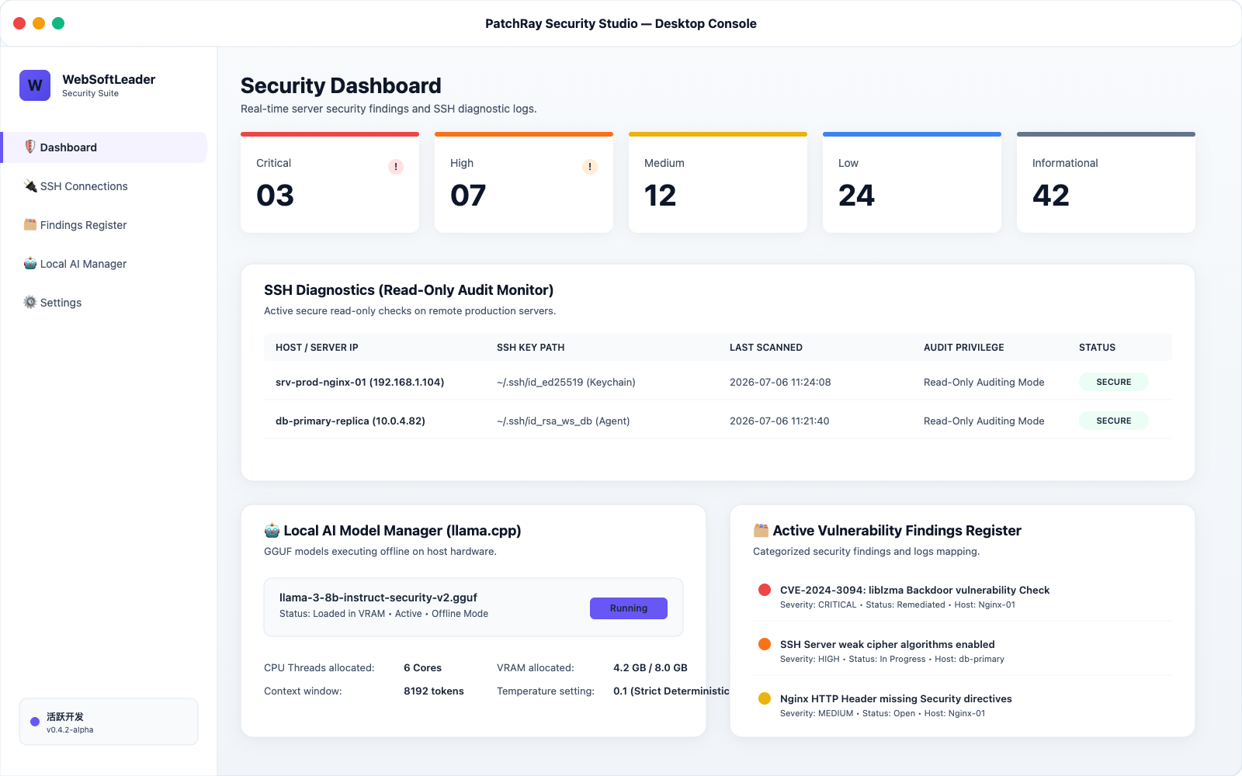Viewport: 1242px width, 776px height.
Task: Click Severity: CRITICAL Status: Remediated line
Action: point(897,605)
